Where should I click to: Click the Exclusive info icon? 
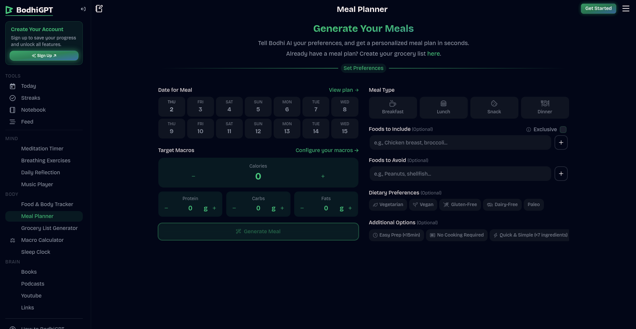pos(529,130)
